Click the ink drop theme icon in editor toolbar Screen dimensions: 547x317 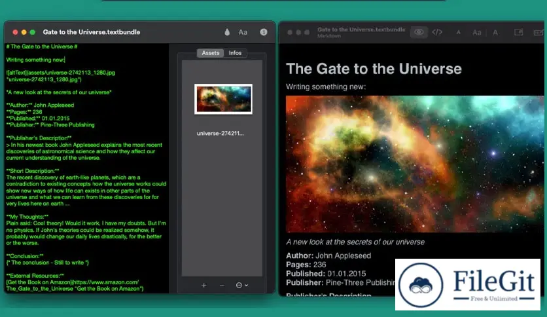pyautogui.click(x=227, y=32)
